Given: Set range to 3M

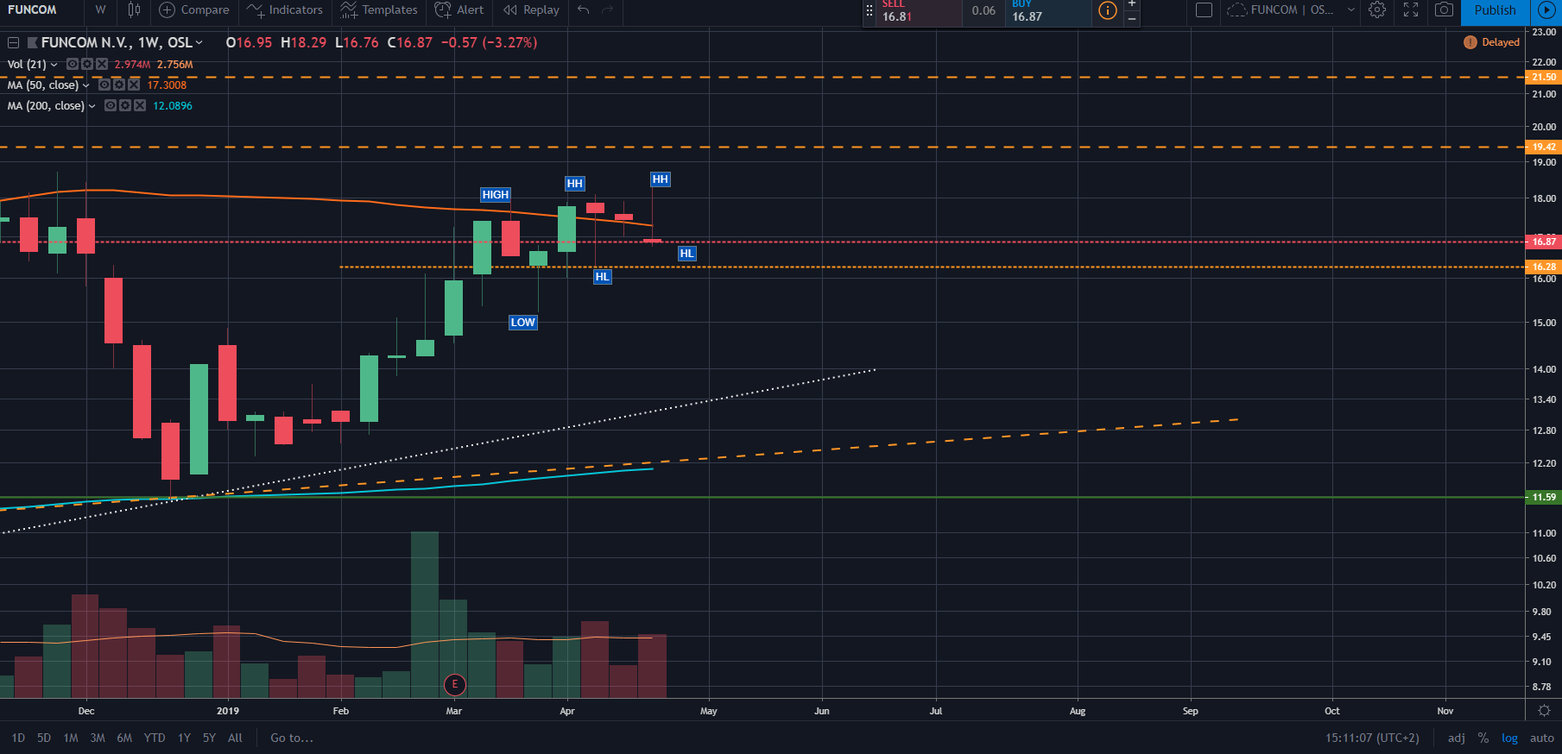Looking at the screenshot, I should click(x=98, y=738).
